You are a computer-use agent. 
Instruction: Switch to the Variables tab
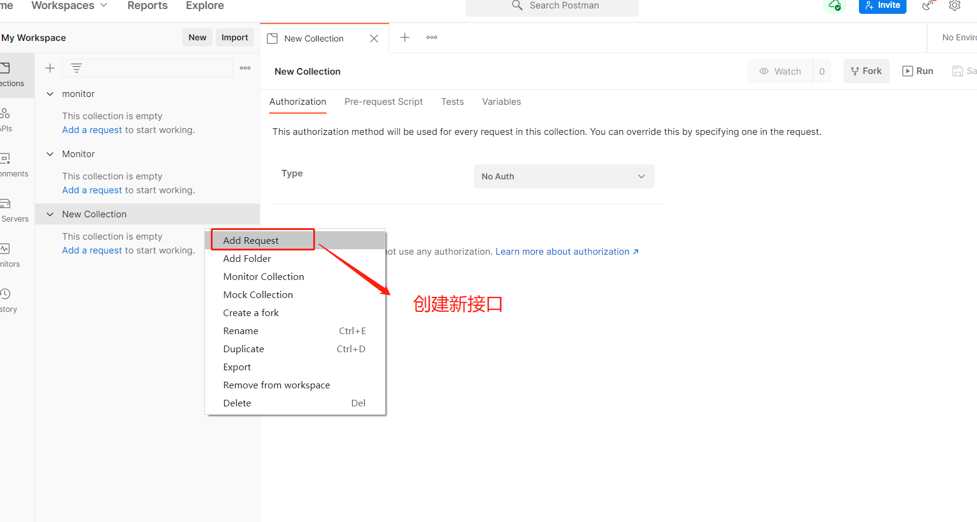(x=501, y=102)
